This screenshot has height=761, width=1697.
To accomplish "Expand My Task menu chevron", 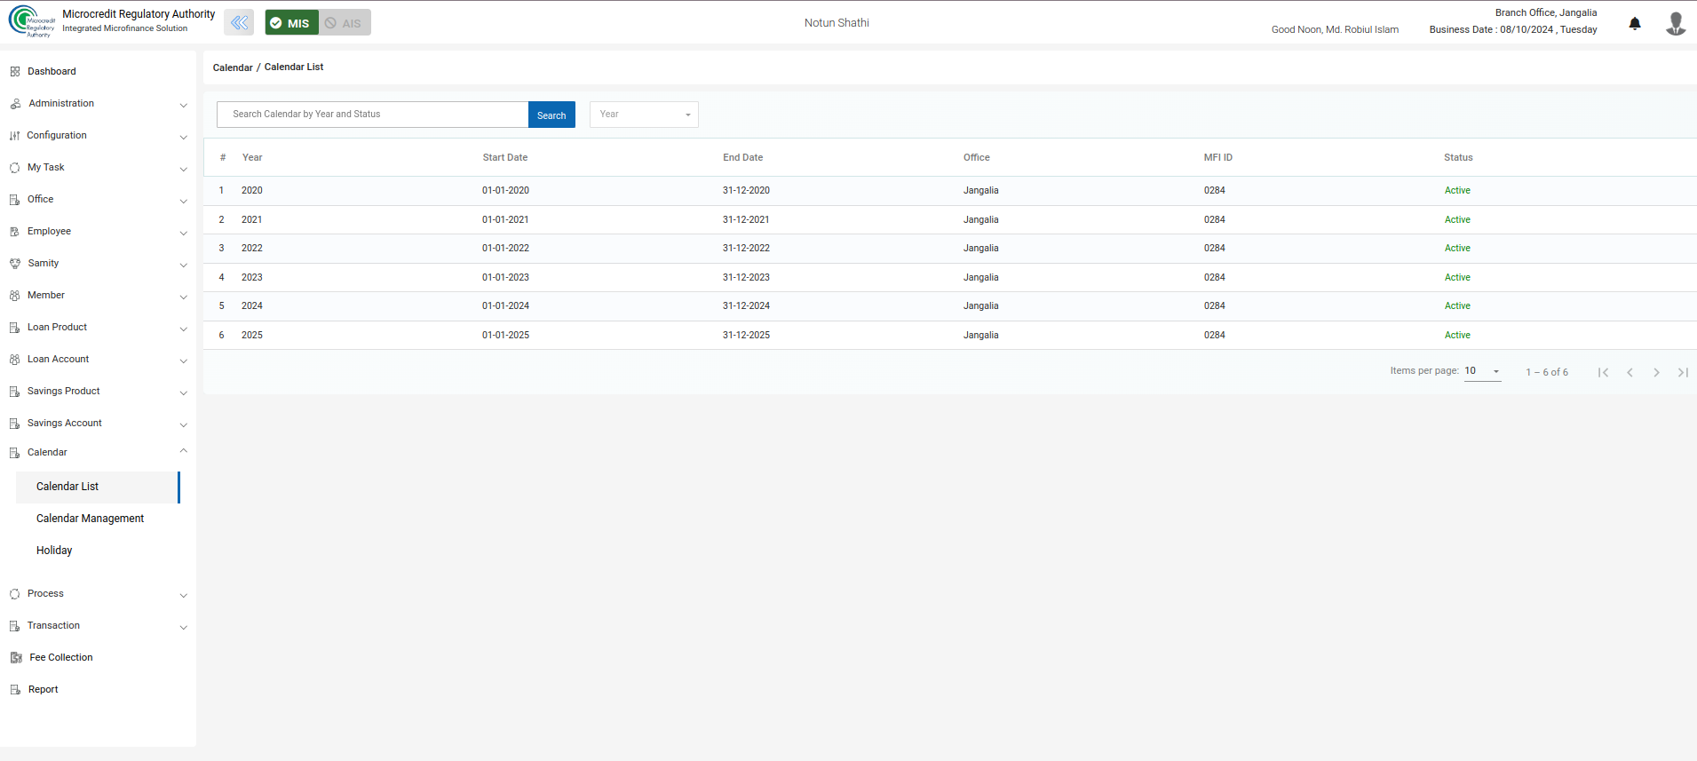I will [x=183, y=169].
